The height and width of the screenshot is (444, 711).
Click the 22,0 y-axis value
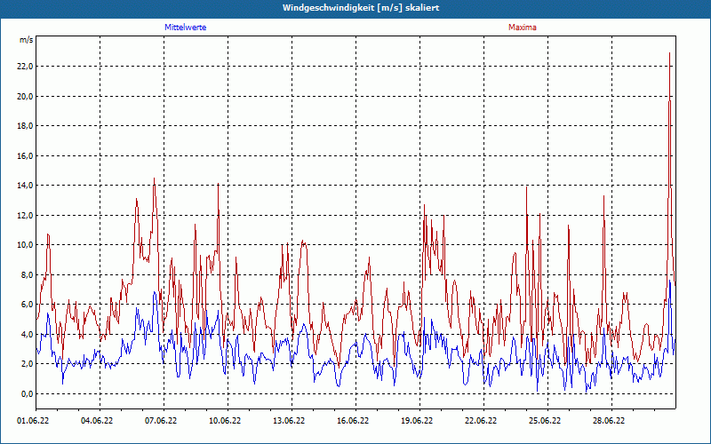[26, 67]
